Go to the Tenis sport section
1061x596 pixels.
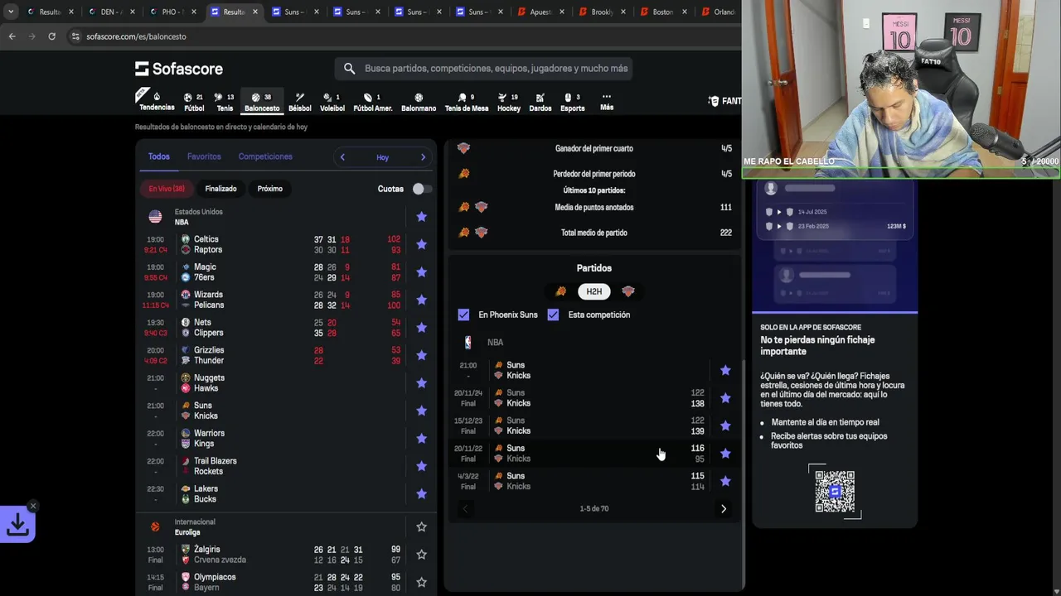click(225, 102)
